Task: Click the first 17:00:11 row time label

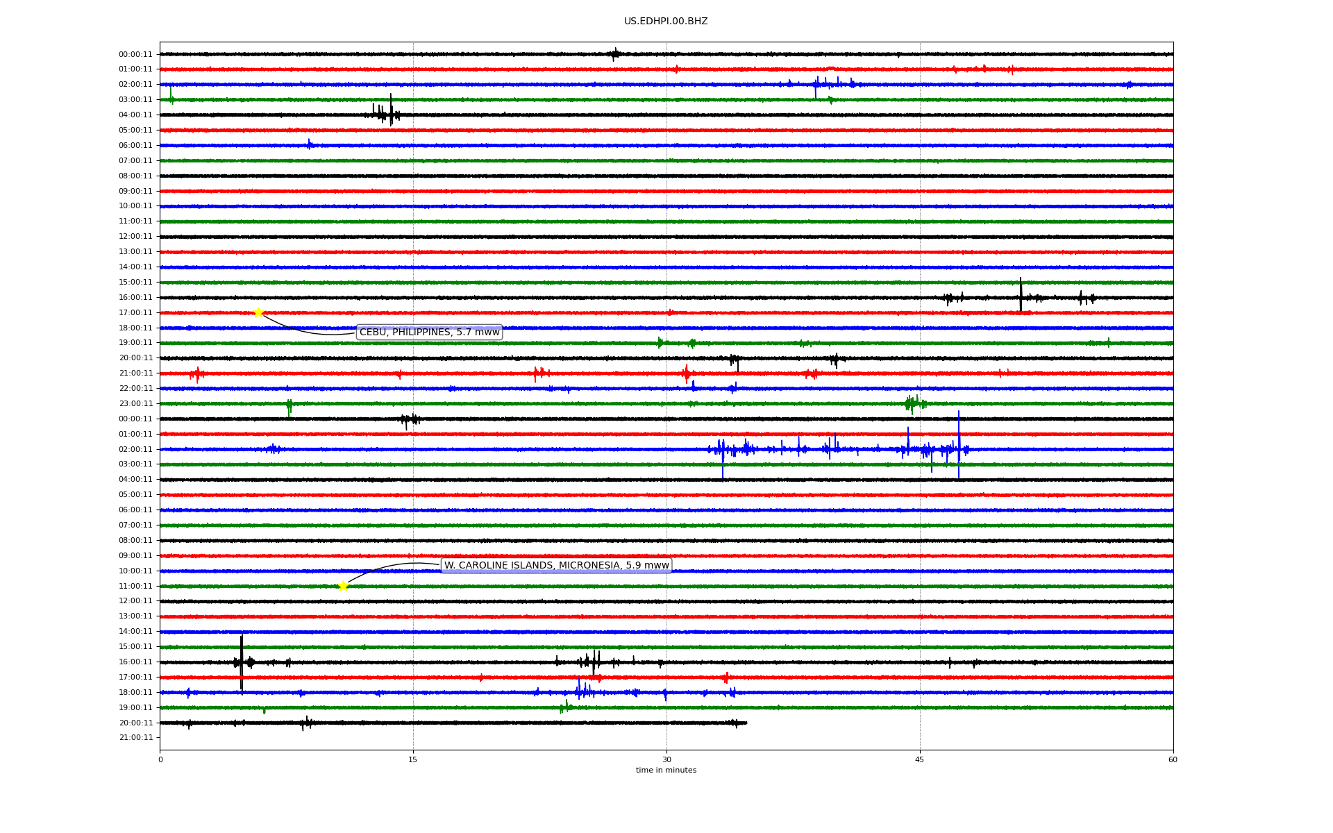Action: coord(135,313)
